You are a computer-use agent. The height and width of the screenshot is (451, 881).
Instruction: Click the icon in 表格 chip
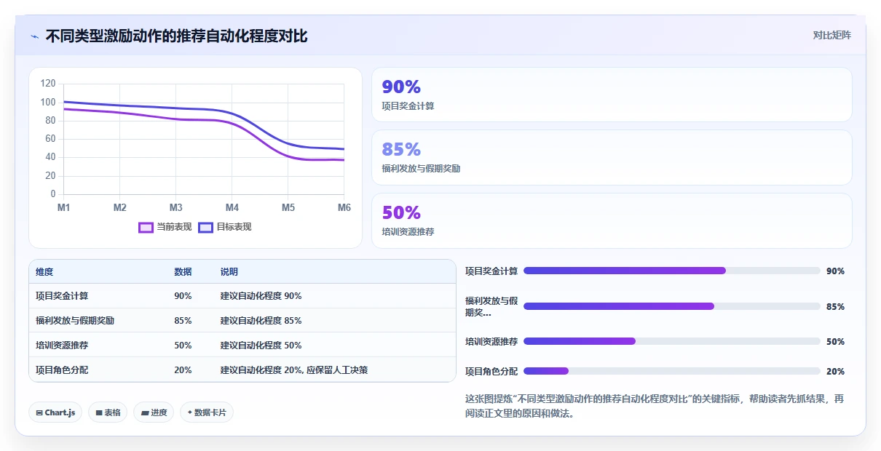[99, 413]
